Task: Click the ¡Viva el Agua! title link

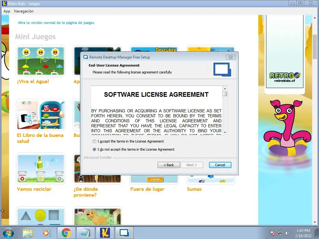Action: tap(33, 82)
